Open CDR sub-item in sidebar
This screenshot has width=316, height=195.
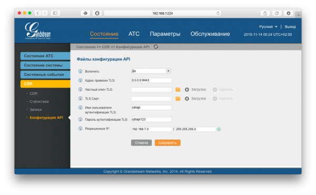pos(34,94)
